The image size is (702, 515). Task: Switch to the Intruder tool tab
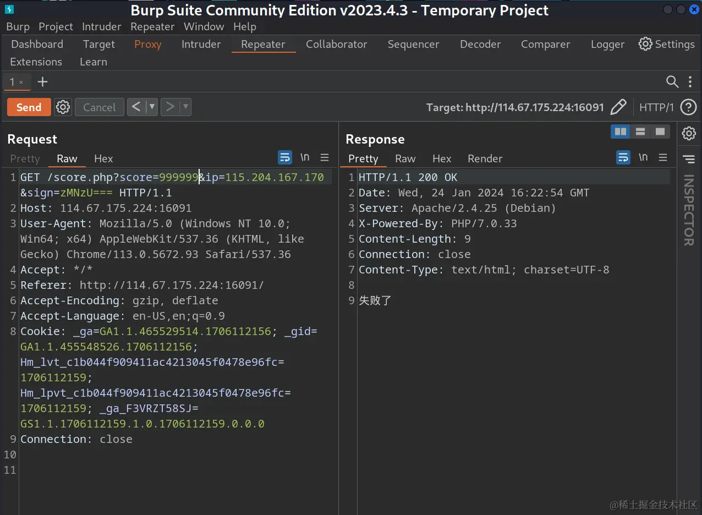click(x=201, y=44)
